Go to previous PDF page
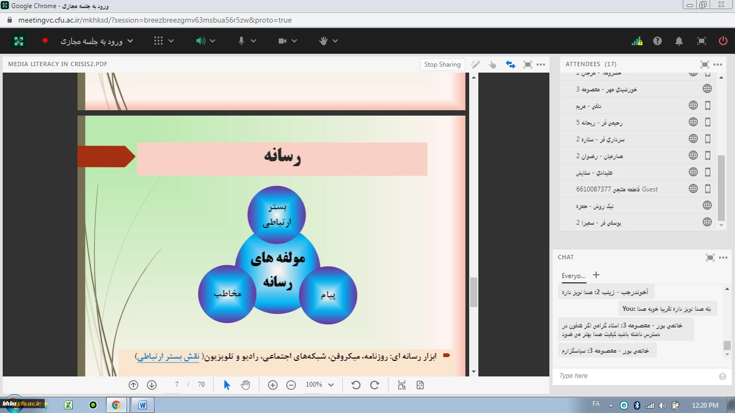The height and width of the screenshot is (413, 735). coord(133,384)
